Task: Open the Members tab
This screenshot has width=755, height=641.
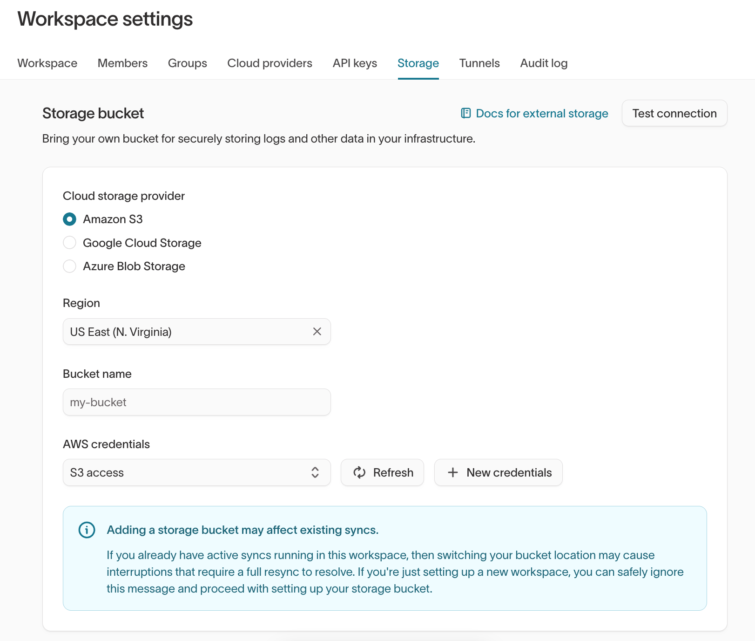Action: click(122, 63)
